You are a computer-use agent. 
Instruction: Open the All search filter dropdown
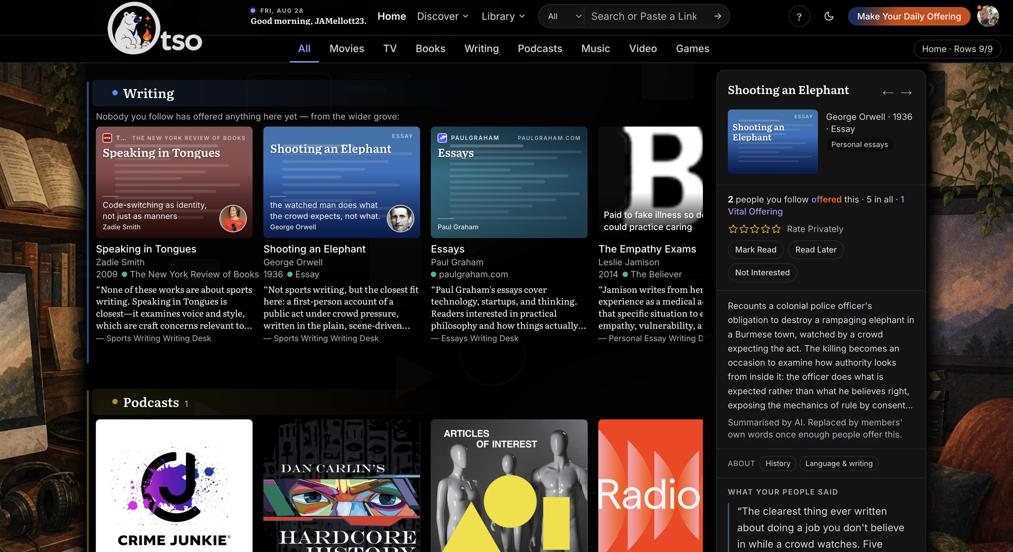coord(564,16)
